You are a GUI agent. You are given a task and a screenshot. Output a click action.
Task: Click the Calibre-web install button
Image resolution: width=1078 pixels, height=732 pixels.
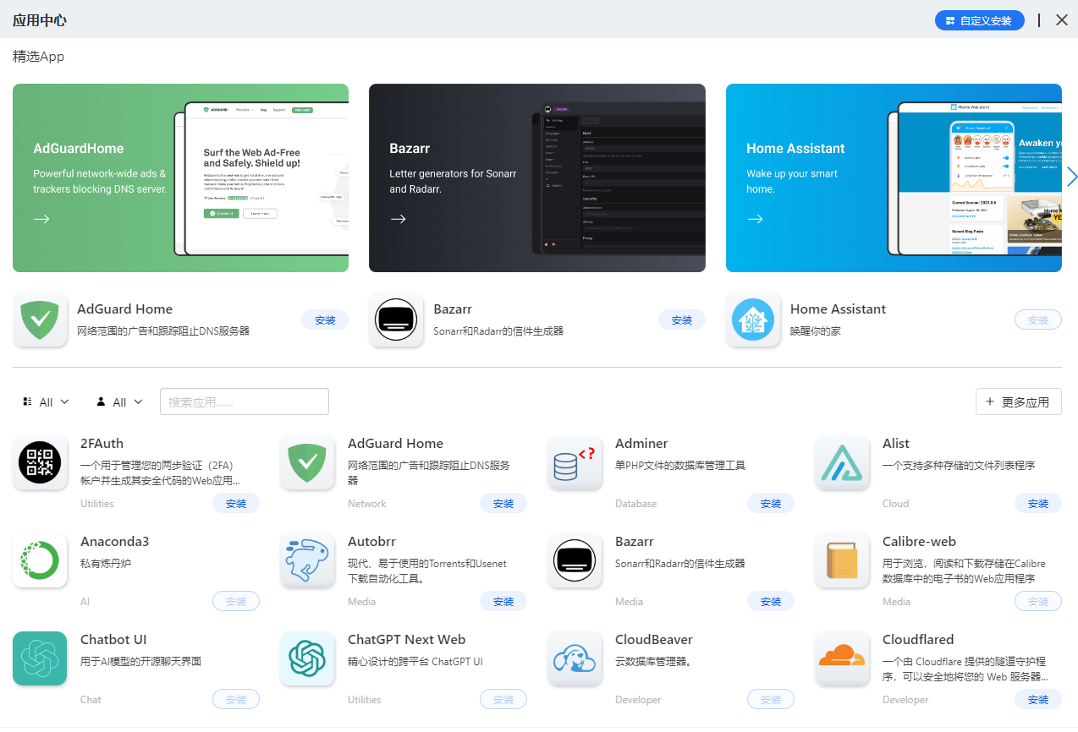click(x=1038, y=601)
